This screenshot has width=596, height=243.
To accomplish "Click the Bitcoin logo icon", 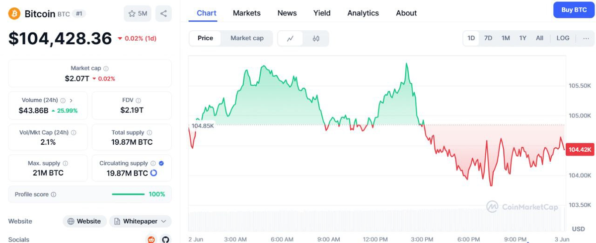I will pyautogui.click(x=14, y=14).
